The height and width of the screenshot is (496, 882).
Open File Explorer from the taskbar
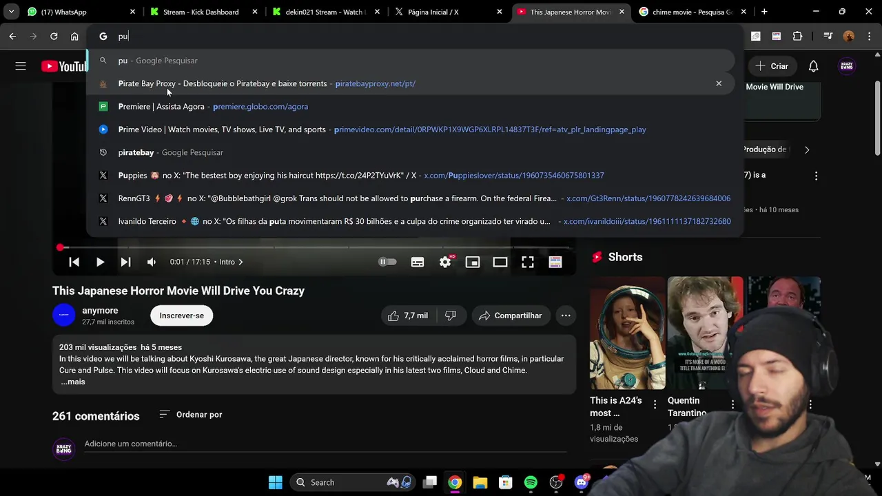click(480, 482)
